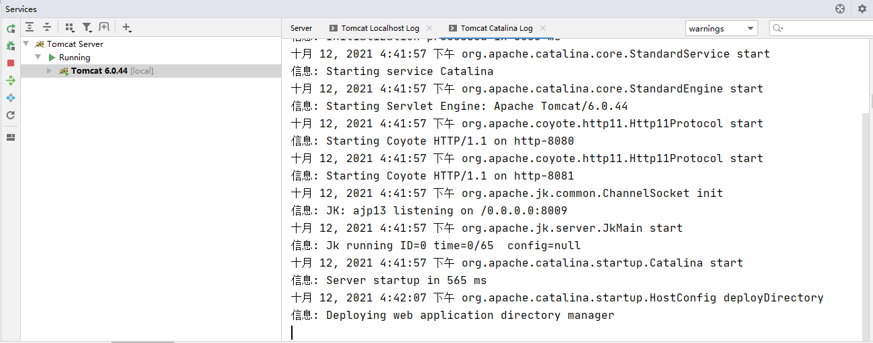The height and width of the screenshot is (343, 873).
Task: Close the Tomcat Catalina Log tab
Action: [x=542, y=28]
